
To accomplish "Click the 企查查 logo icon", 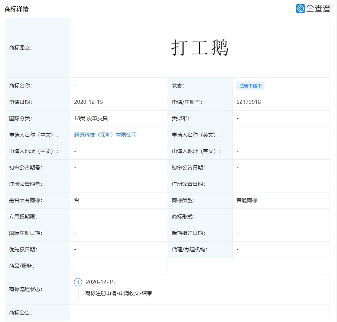I will click(x=301, y=9).
